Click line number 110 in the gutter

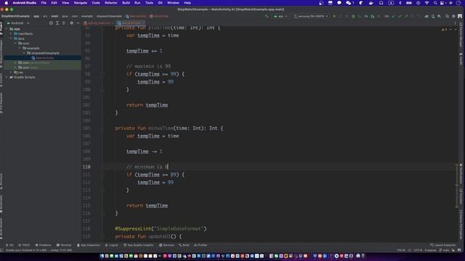coord(86,167)
